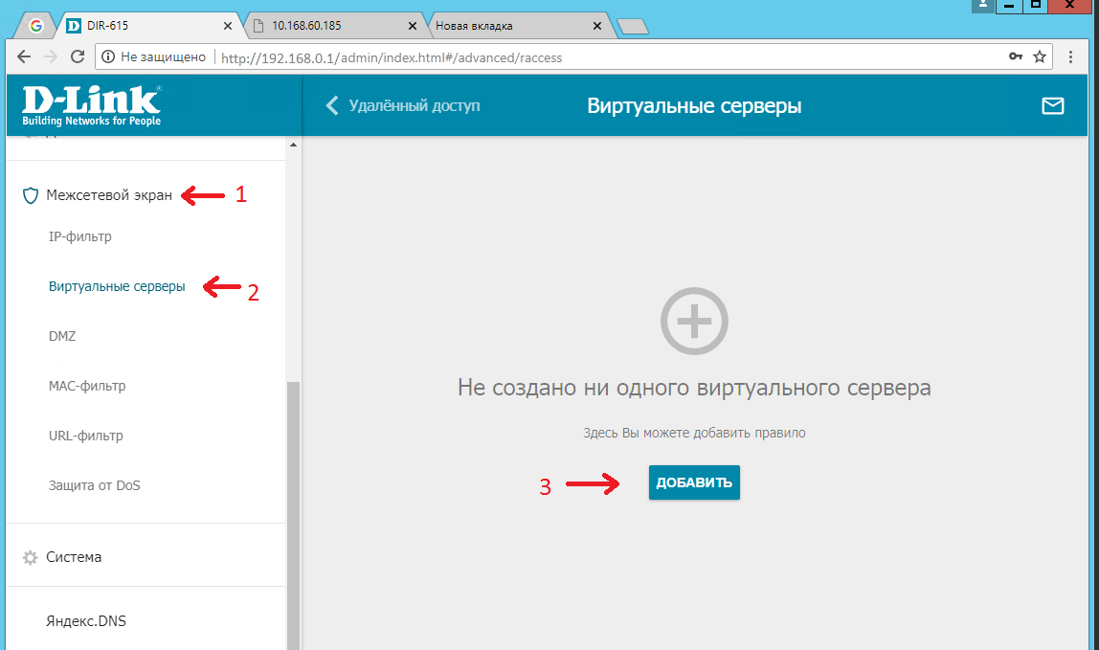Click the mail envelope icon in header

[x=1052, y=106]
